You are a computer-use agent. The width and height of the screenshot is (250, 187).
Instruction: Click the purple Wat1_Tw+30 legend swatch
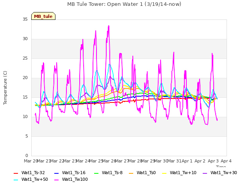205,173
